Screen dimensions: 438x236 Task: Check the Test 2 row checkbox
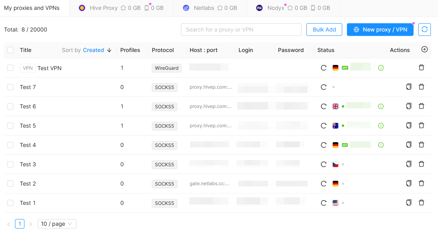point(10,184)
